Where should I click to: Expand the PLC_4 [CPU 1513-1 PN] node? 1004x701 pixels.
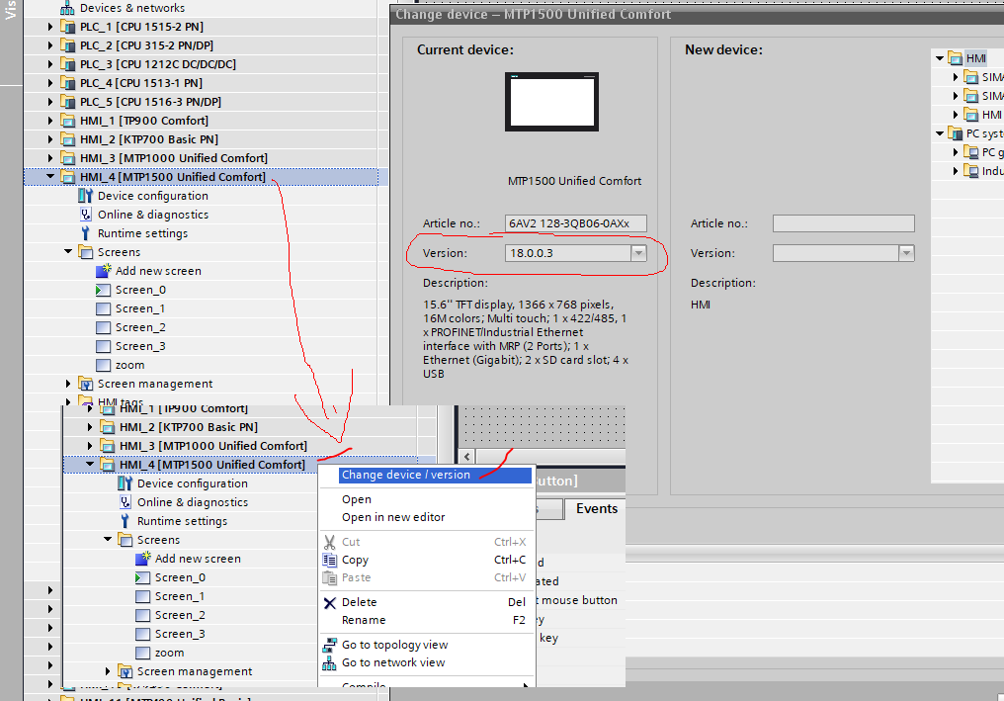[x=50, y=83]
